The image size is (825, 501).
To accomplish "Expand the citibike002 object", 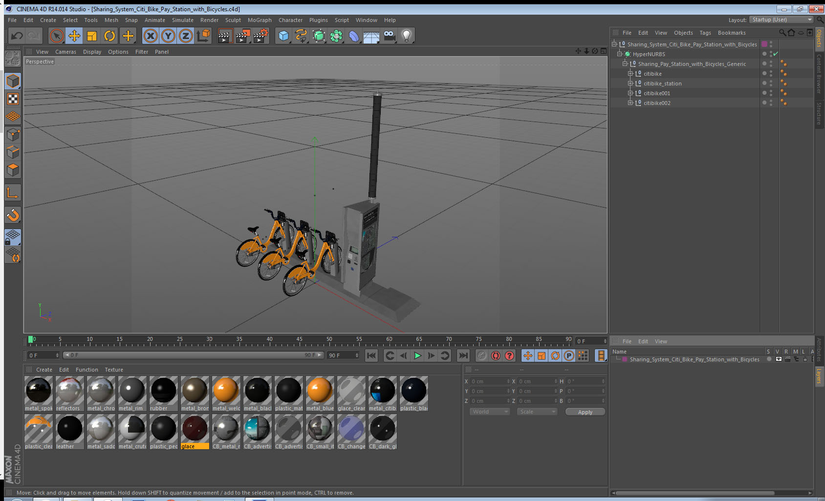I will coord(630,103).
